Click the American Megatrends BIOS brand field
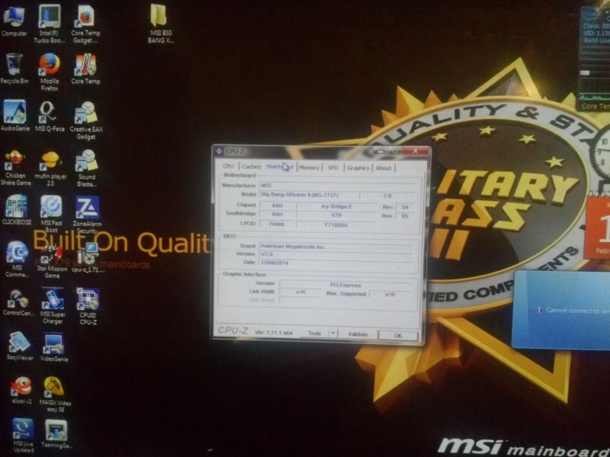This screenshot has height=457, width=610. (x=337, y=246)
